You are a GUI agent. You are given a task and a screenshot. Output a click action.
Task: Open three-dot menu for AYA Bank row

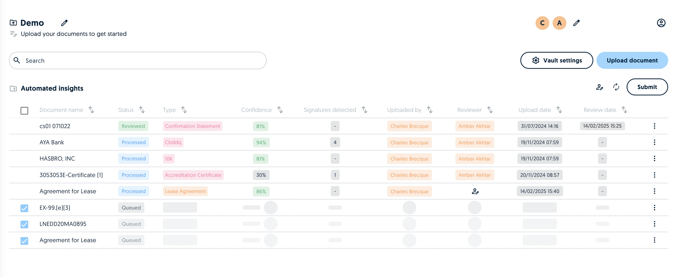655,142
